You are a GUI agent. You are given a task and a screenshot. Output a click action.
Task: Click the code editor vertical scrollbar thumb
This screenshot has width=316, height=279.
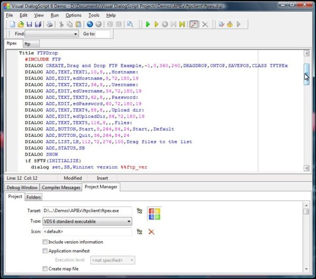307,75
